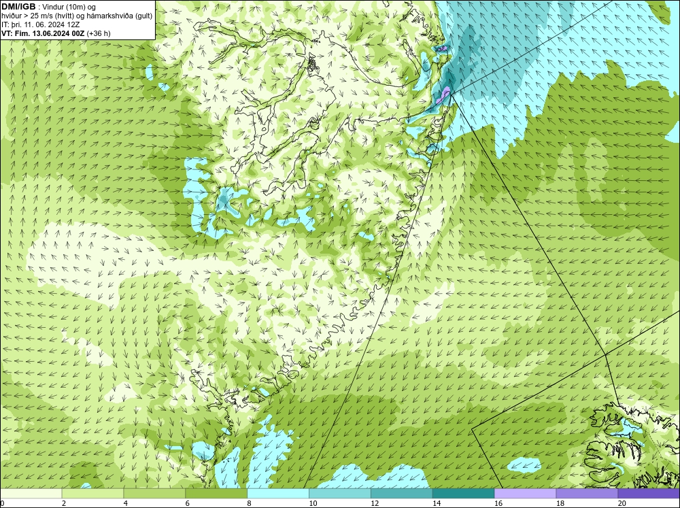Click the 16–18 m/s light purple legend swatch
680x508 pixels.
click(525, 494)
